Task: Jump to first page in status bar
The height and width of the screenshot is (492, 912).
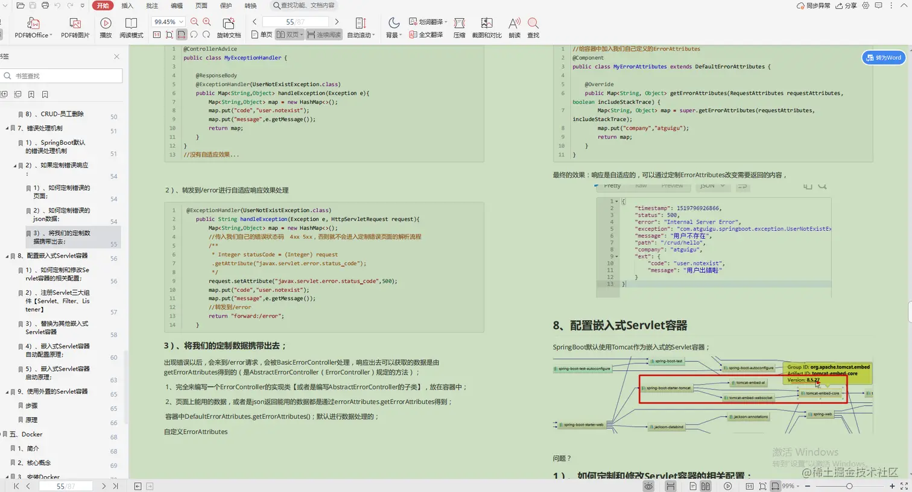Action: click(16, 486)
